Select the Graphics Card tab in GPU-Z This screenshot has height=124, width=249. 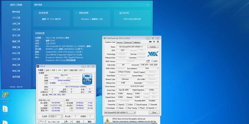pos(110,42)
